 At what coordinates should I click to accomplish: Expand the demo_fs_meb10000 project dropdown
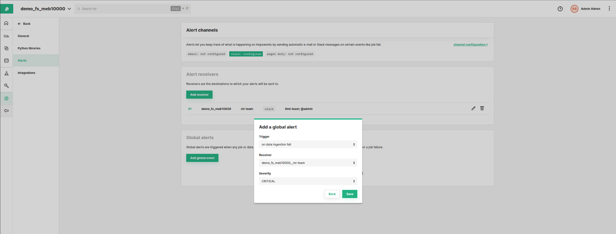[69, 9]
